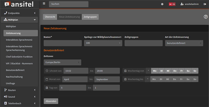Click the Tag von field showing 5
This screenshot has height=107, width=209.
(x=73, y=87)
